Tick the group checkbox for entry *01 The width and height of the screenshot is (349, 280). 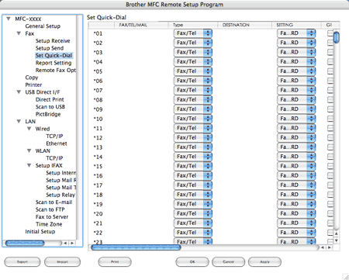330,33
